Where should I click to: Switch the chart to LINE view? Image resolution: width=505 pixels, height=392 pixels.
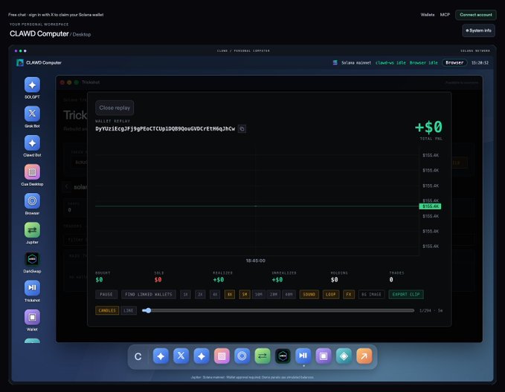point(129,310)
